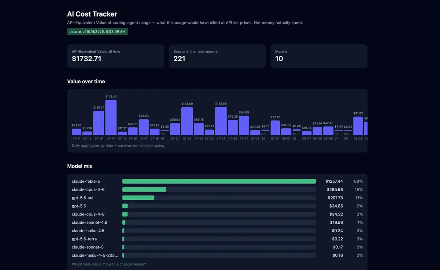Viewport: 440px width, 270px height.
Task: Click the $0.16 amount
Action: (337, 255)
